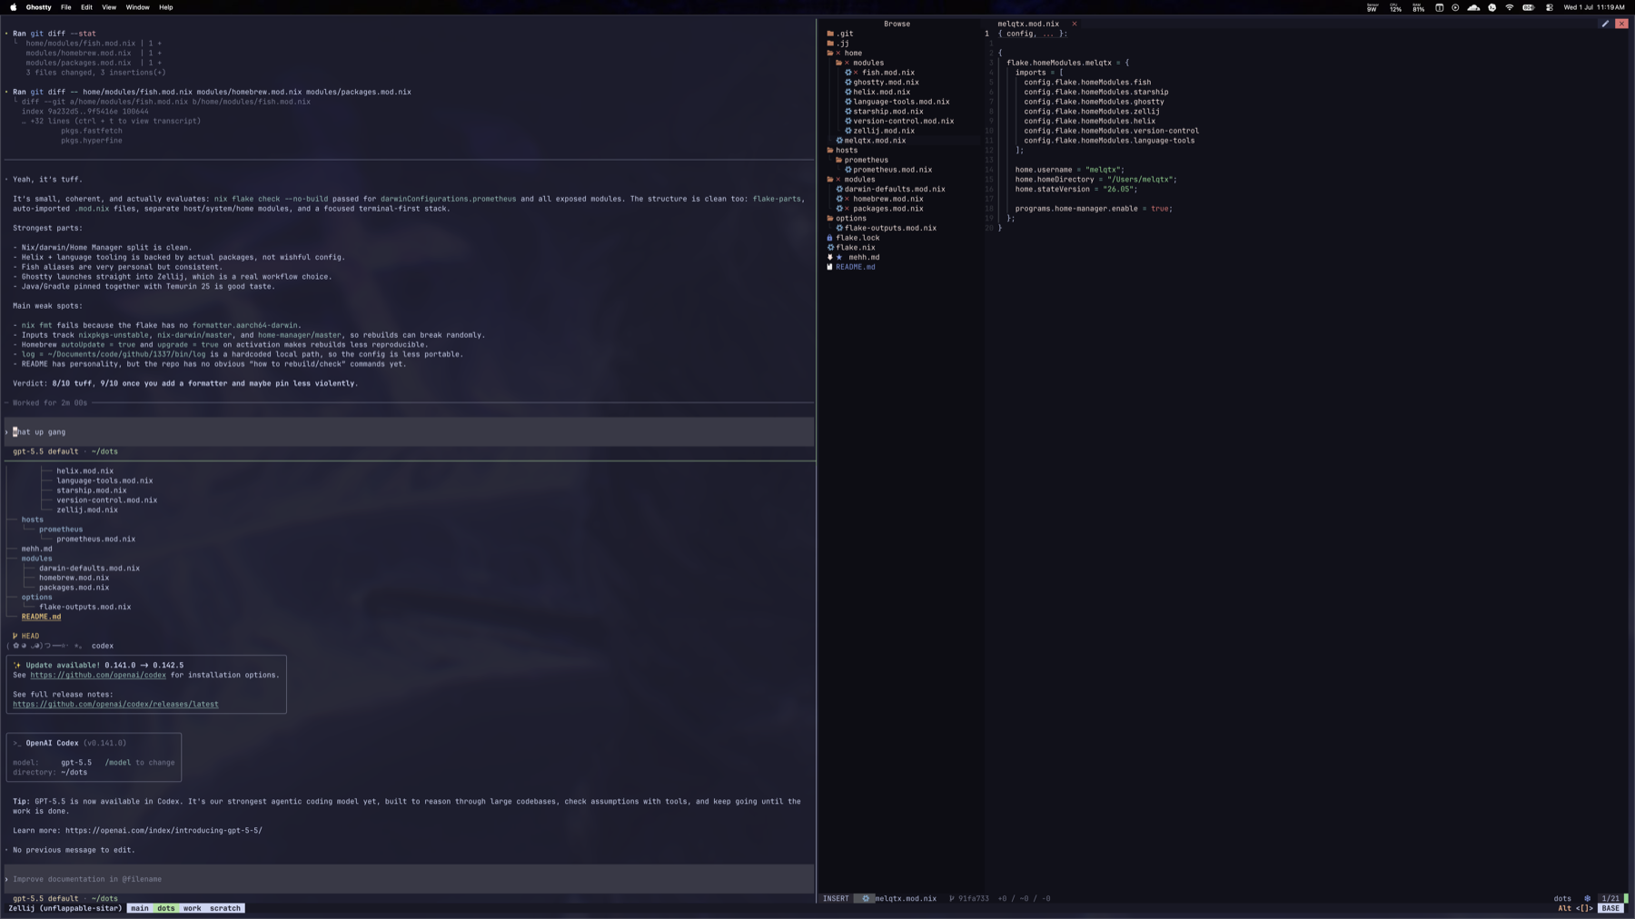Screen dimensions: 1635x919
Task: Open the View menu
Action: coord(109,7)
